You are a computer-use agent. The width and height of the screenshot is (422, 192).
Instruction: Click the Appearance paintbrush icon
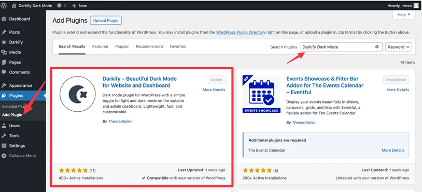4,86
